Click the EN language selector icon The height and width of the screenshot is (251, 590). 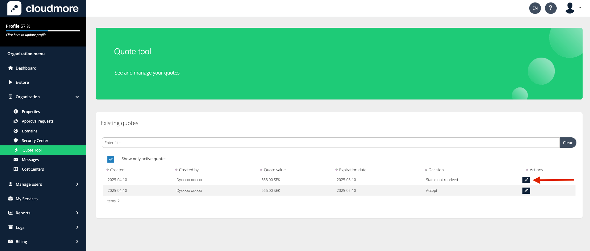tap(535, 8)
